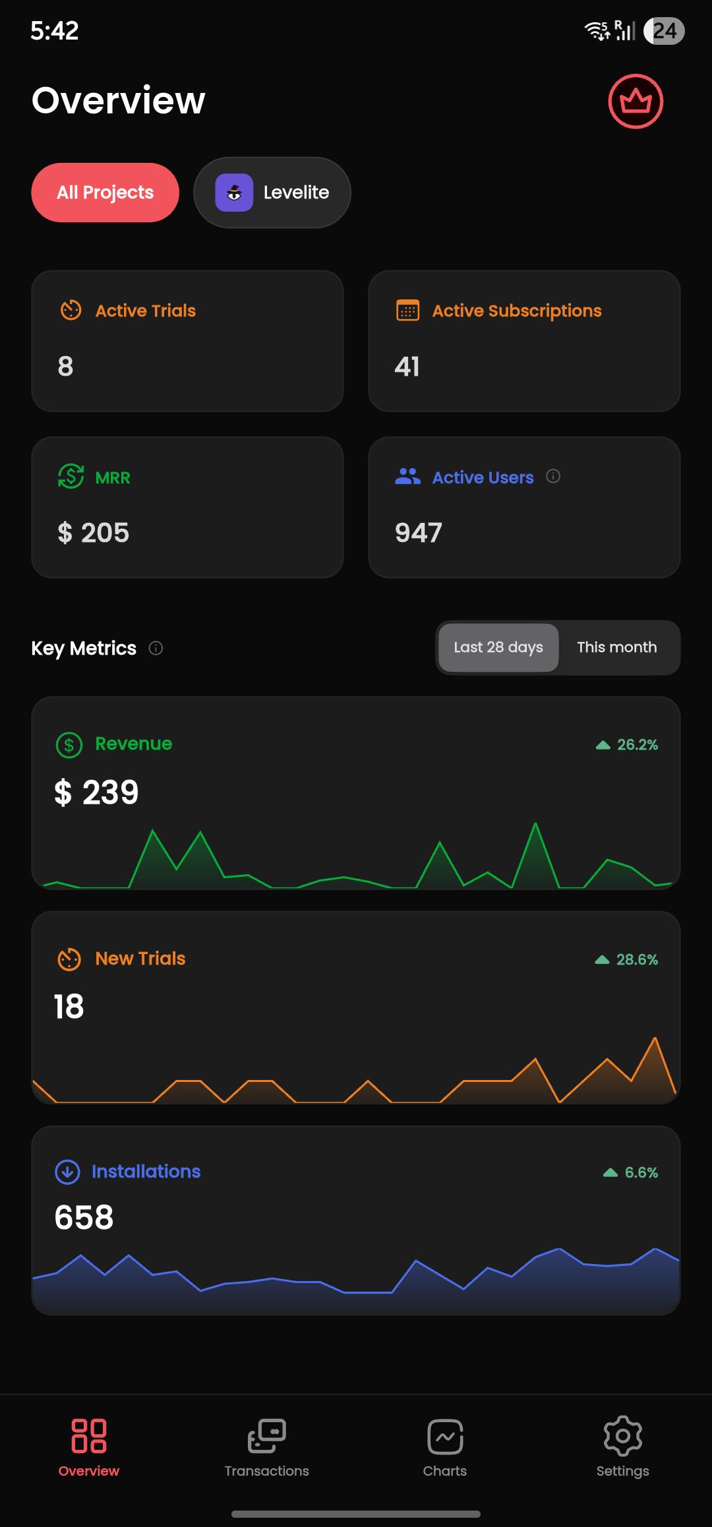Open the Active Users card showing 947
This screenshot has width=712, height=1527.
(524, 507)
